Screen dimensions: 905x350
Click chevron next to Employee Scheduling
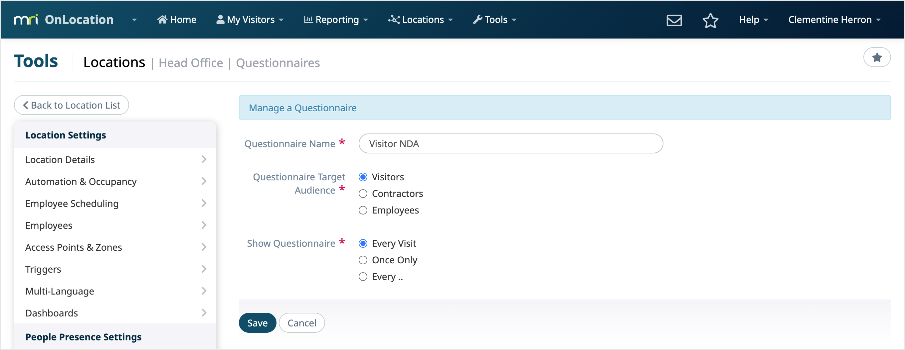(x=204, y=203)
